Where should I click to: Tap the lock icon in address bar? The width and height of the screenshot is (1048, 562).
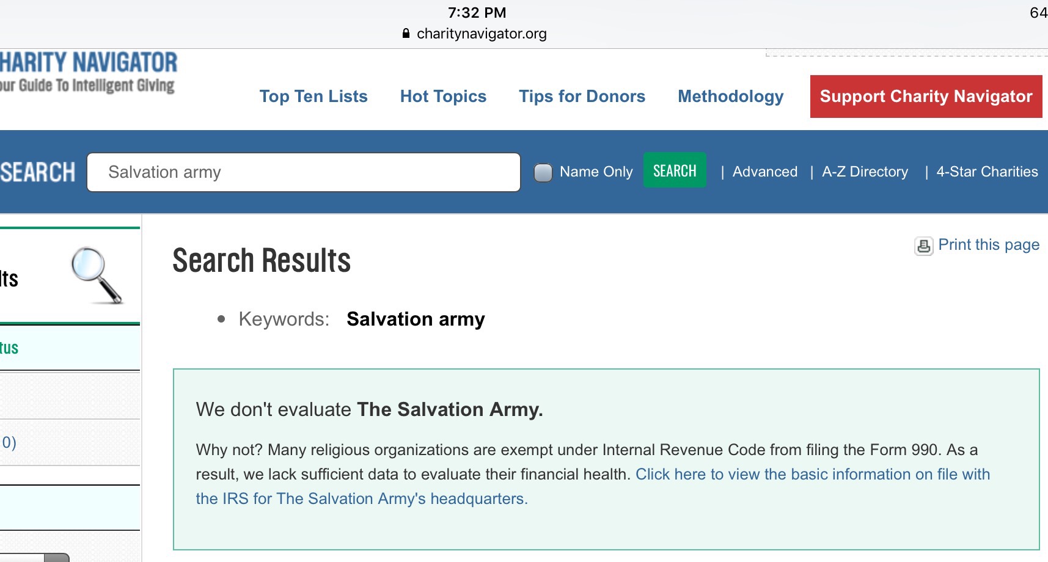click(406, 34)
